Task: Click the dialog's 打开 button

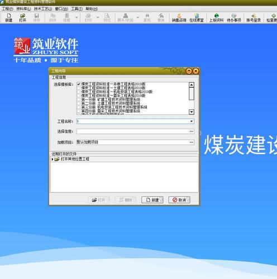Action: click(x=99, y=200)
